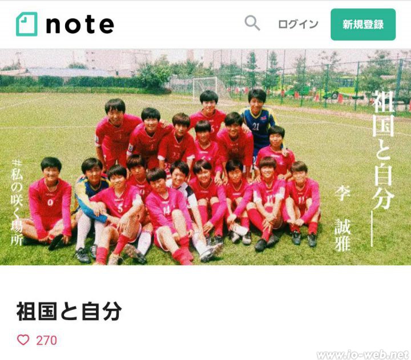
Task: Click the 270 likes count
Action: coord(46,341)
